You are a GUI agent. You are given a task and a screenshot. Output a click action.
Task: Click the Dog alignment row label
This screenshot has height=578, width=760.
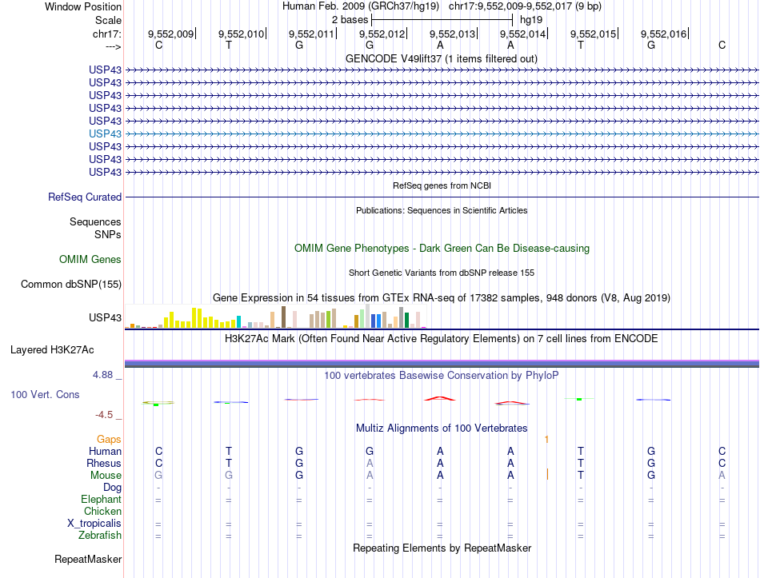[113, 488]
